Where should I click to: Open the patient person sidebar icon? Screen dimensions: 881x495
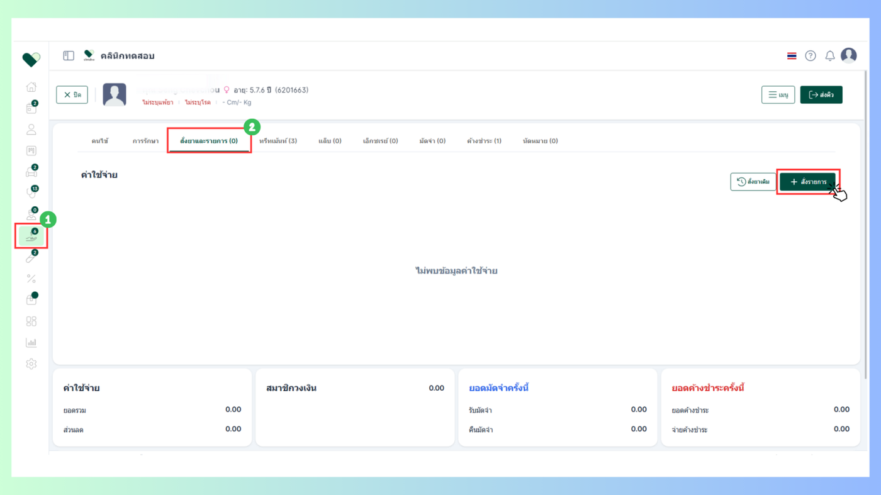(x=31, y=130)
